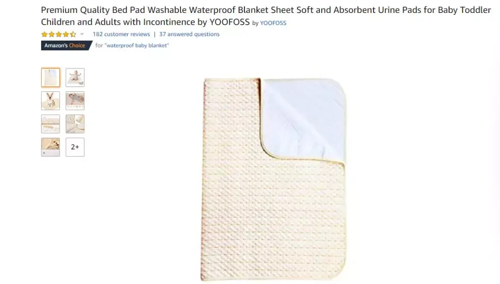Follow the "waterproof baby blanket" keyword link
Screen dimensions: 500x284
(137, 45)
